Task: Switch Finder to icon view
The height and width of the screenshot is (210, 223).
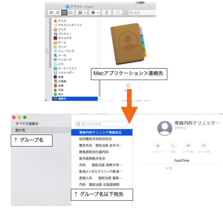Action: (x=51, y=13)
